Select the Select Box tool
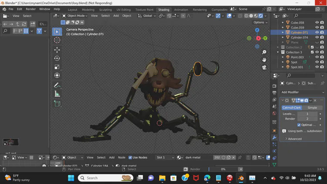The image size is (327, 184). (x=57, y=31)
